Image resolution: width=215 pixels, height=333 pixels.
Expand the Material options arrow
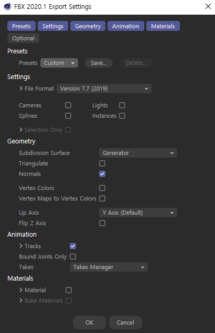(21, 290)
